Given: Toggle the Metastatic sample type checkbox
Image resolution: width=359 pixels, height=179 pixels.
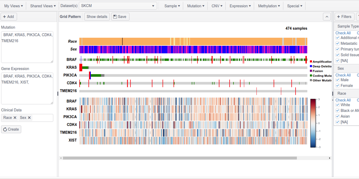Looking at the screenshot, I should (x=338, y=43).
